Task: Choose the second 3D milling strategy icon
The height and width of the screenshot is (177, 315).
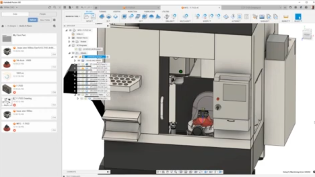Action: pos(131,17)
